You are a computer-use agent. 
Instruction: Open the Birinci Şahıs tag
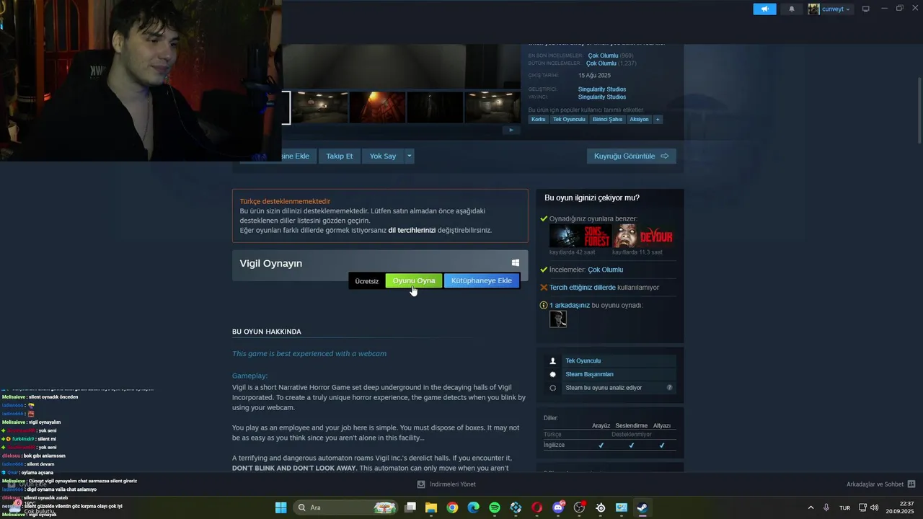click(607, 119)
